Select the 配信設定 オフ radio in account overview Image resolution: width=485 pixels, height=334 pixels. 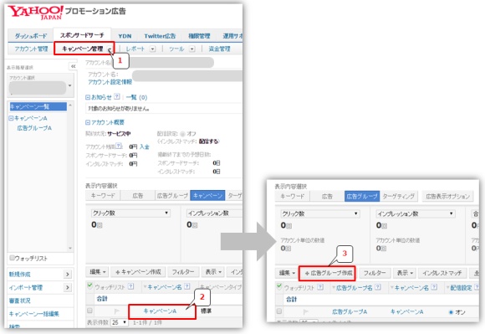pyautogui.click(x=182, y=134)
